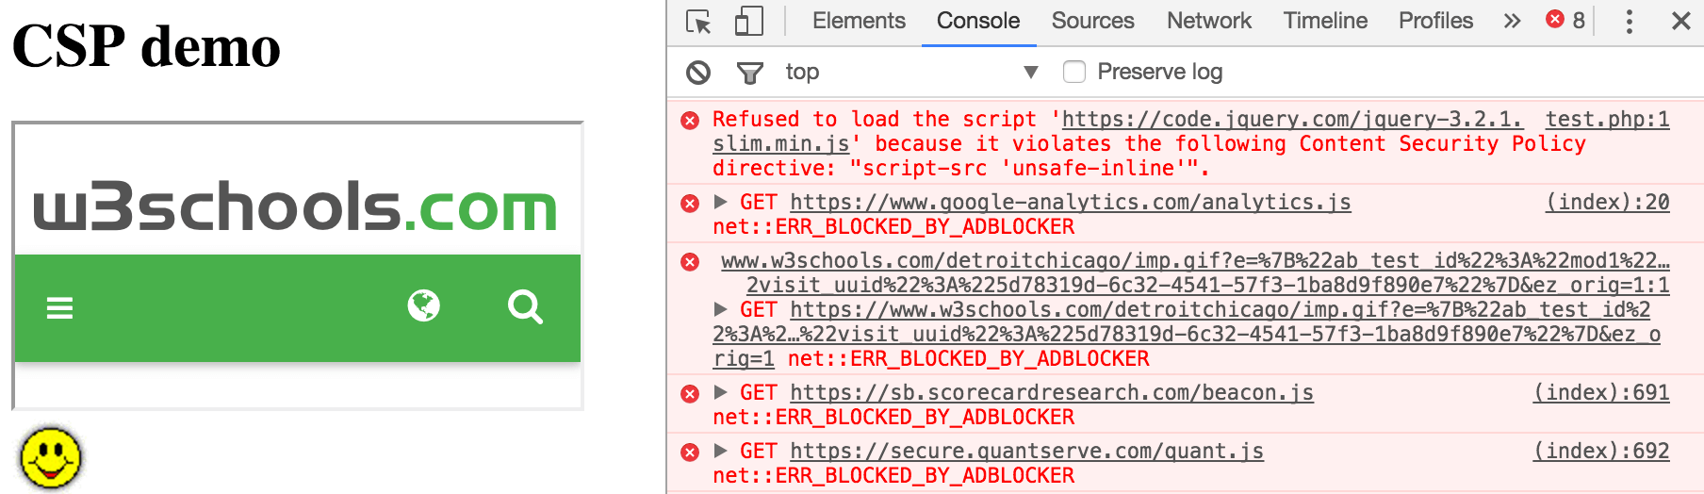Expand the scorecardresearch beacon.js error
Screen dimensions: 1704x494
721,392
